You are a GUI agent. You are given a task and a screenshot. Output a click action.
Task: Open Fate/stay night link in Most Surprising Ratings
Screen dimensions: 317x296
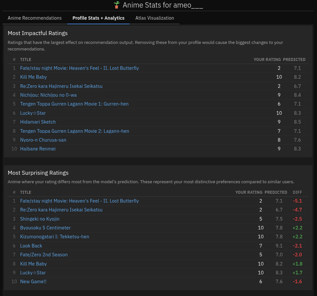[x=80, y=201]
